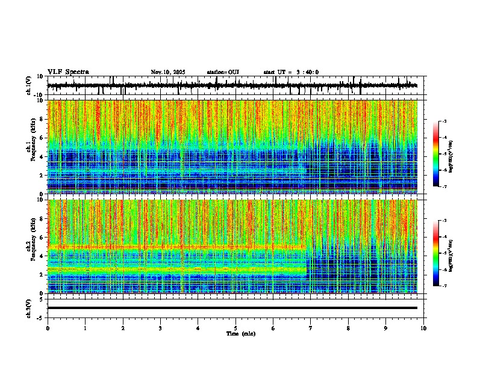Click the "ch.3(V)" axis label
This screenshot has width=477, height=368.
[x=29, y=308]
